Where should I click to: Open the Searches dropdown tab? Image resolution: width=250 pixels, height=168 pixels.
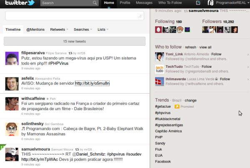(83, 30)
